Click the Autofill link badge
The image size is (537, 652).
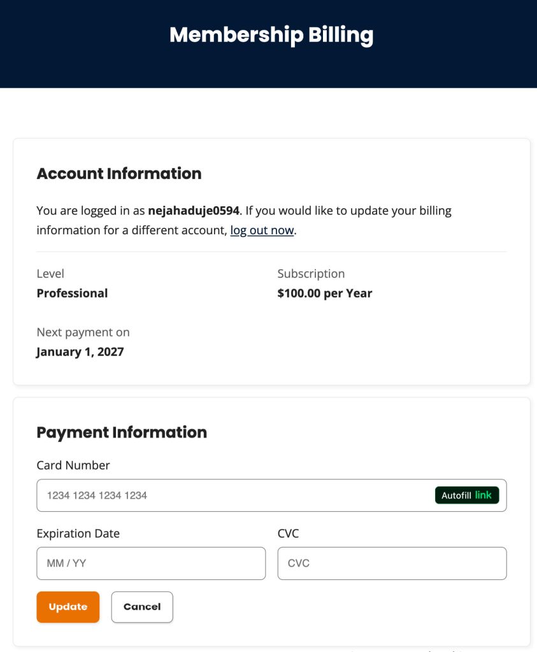click(467, 495)
